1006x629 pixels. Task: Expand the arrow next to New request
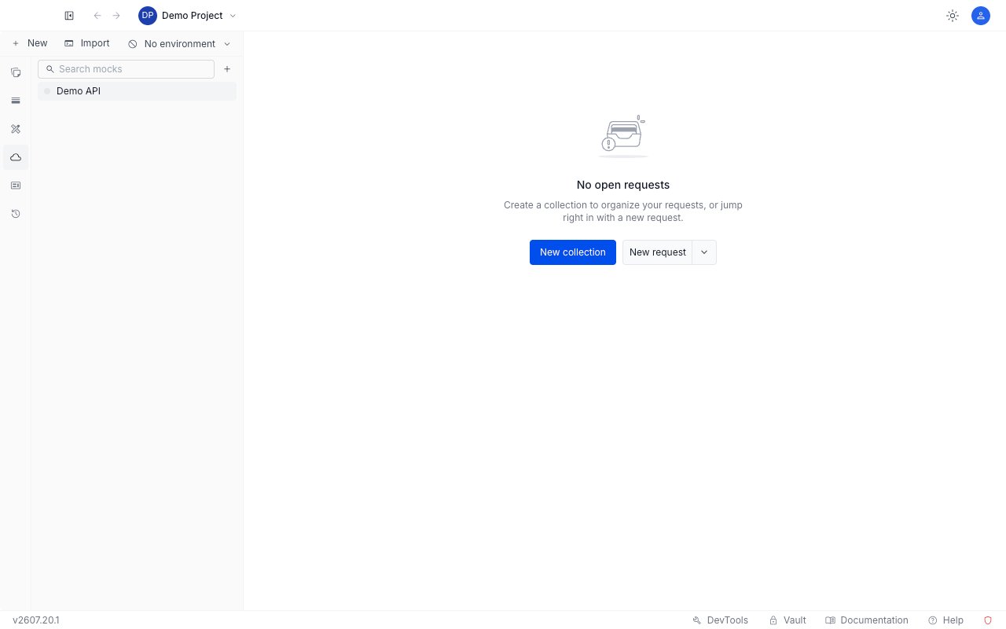coord(704,252)
